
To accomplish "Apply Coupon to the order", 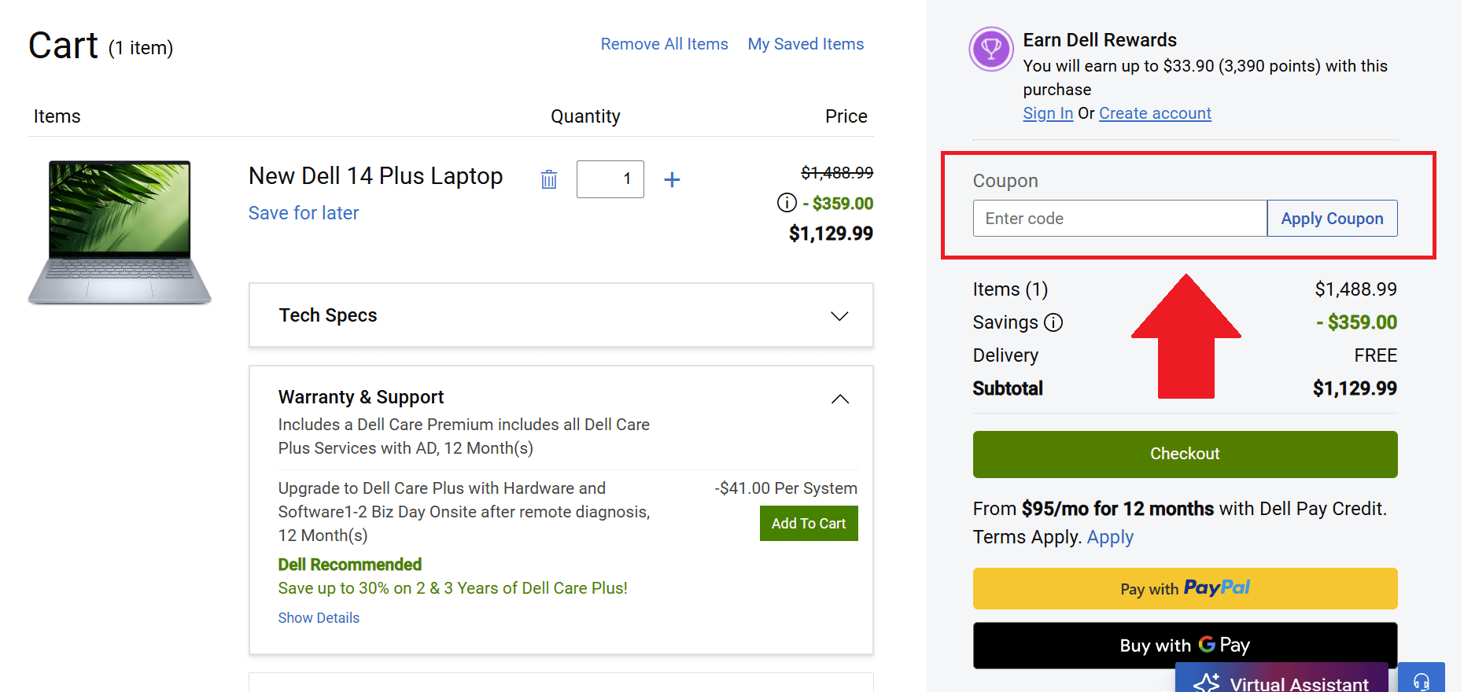I will [1332, 218].
